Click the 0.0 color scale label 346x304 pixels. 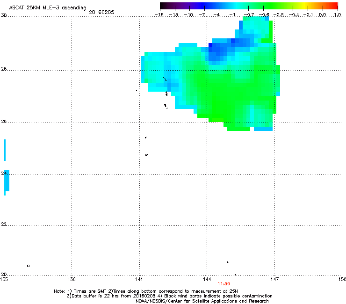pyautogui.click(x=323, y=15)
